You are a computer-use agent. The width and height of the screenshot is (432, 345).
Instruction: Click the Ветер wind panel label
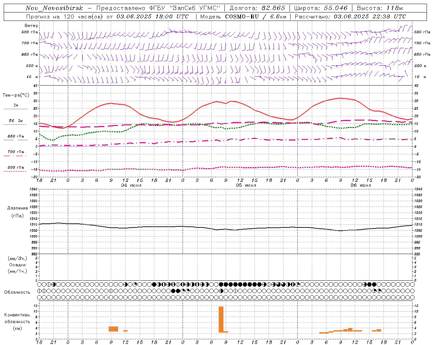coord(31,26)
